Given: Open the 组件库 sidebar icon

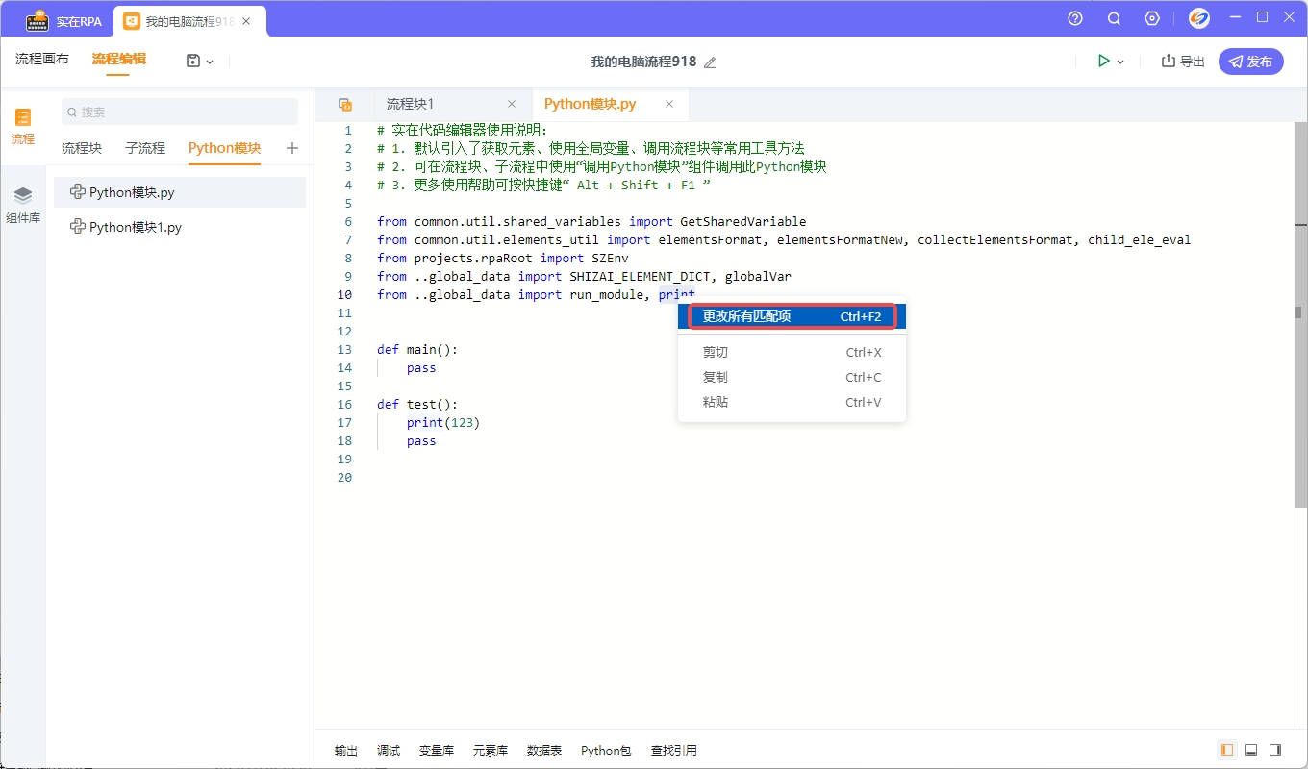Looking at the screenshot, I should point(23,205).
